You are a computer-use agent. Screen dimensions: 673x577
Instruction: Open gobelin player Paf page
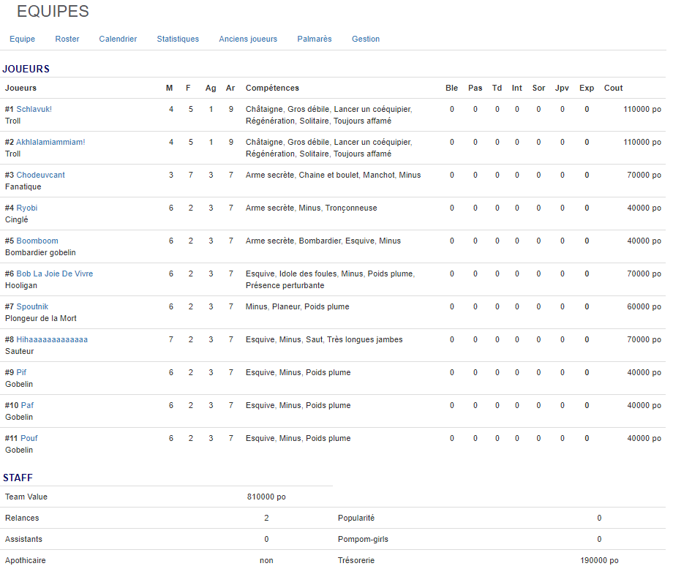click(x=27, y=405)
